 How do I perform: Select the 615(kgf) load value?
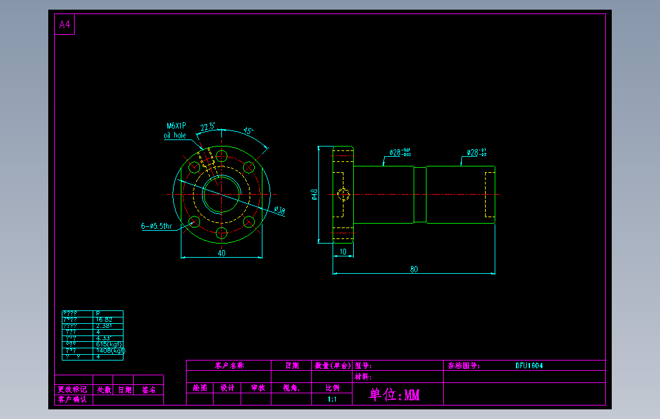point(109,344)
